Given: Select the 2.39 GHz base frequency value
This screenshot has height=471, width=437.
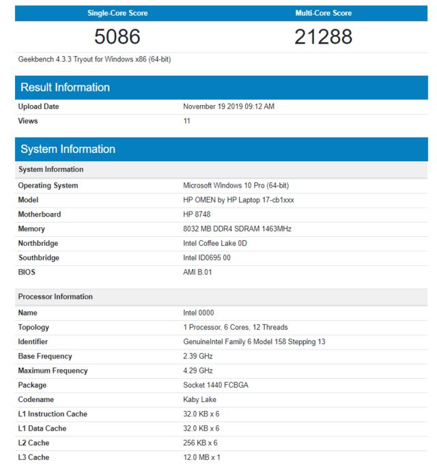Looking at the screenshot, I should click(198, 356).
